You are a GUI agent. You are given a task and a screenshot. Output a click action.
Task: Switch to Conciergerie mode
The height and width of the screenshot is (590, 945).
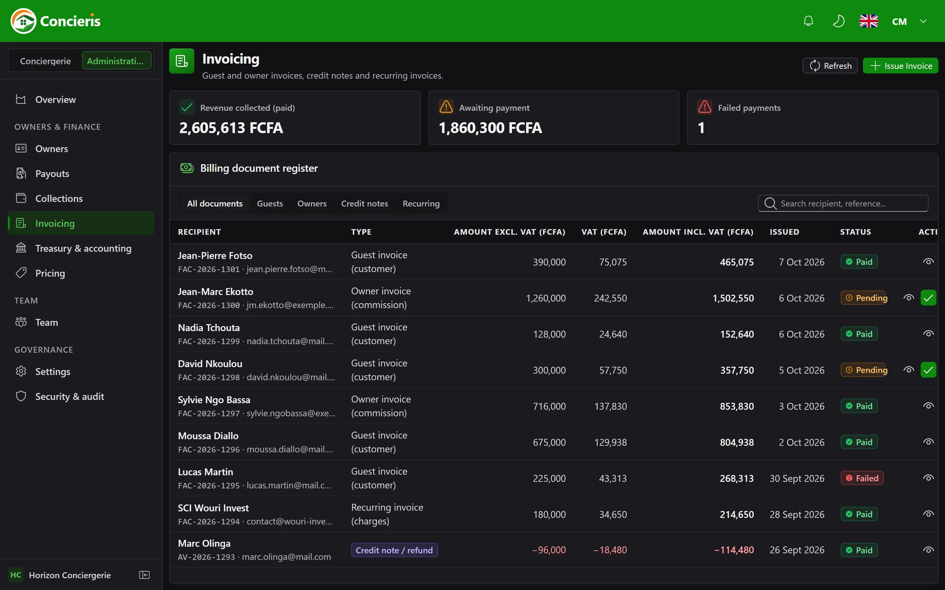click(x=45, y=61)
